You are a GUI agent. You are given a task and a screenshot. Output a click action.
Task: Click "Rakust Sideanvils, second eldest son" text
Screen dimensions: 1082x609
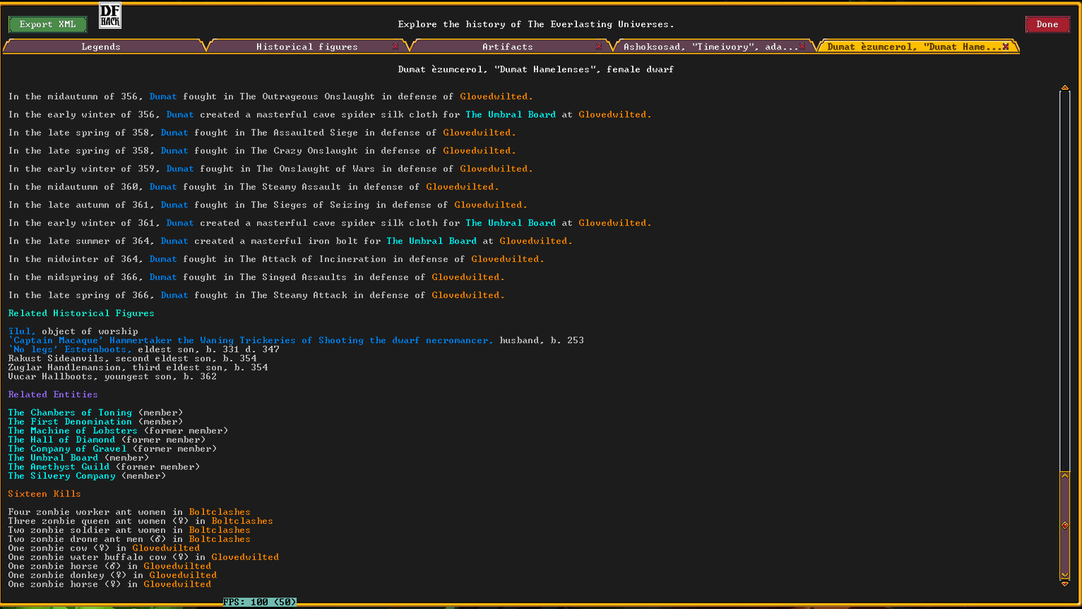[112, 358]
